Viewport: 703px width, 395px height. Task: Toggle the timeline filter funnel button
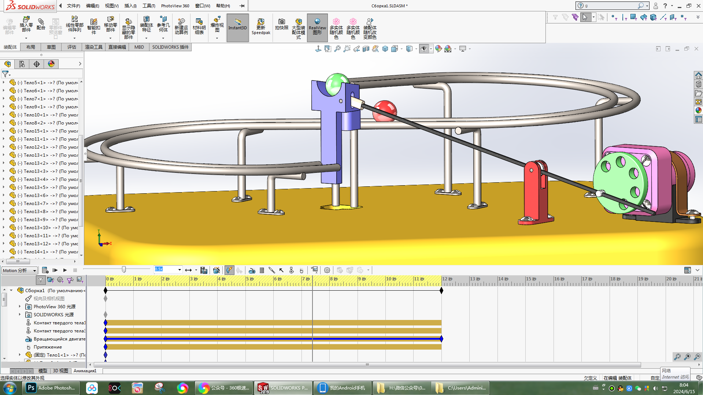(x=41, y=280)
